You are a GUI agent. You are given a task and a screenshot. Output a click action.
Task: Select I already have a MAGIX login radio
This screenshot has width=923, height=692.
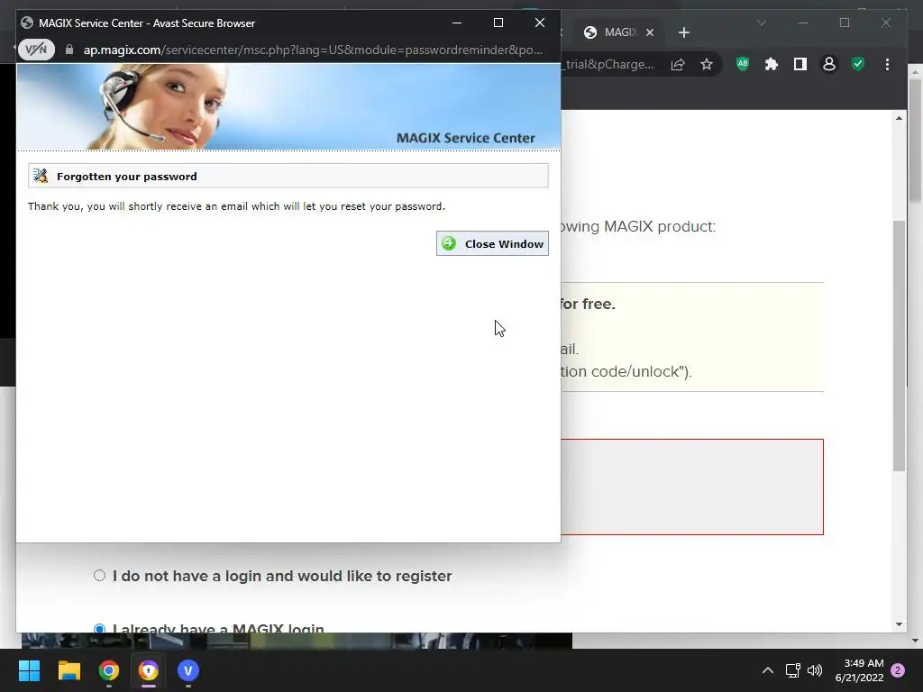click(x=99, y=628)
